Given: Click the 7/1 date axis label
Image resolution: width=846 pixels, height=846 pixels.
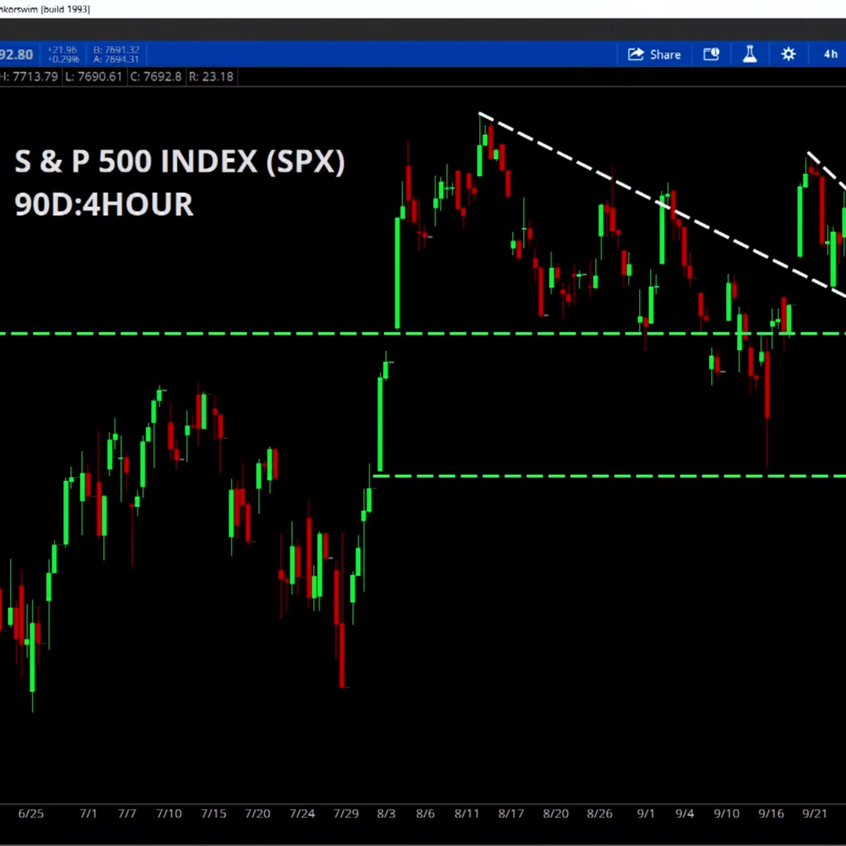Looking at the screenshot, I should 88,814.
